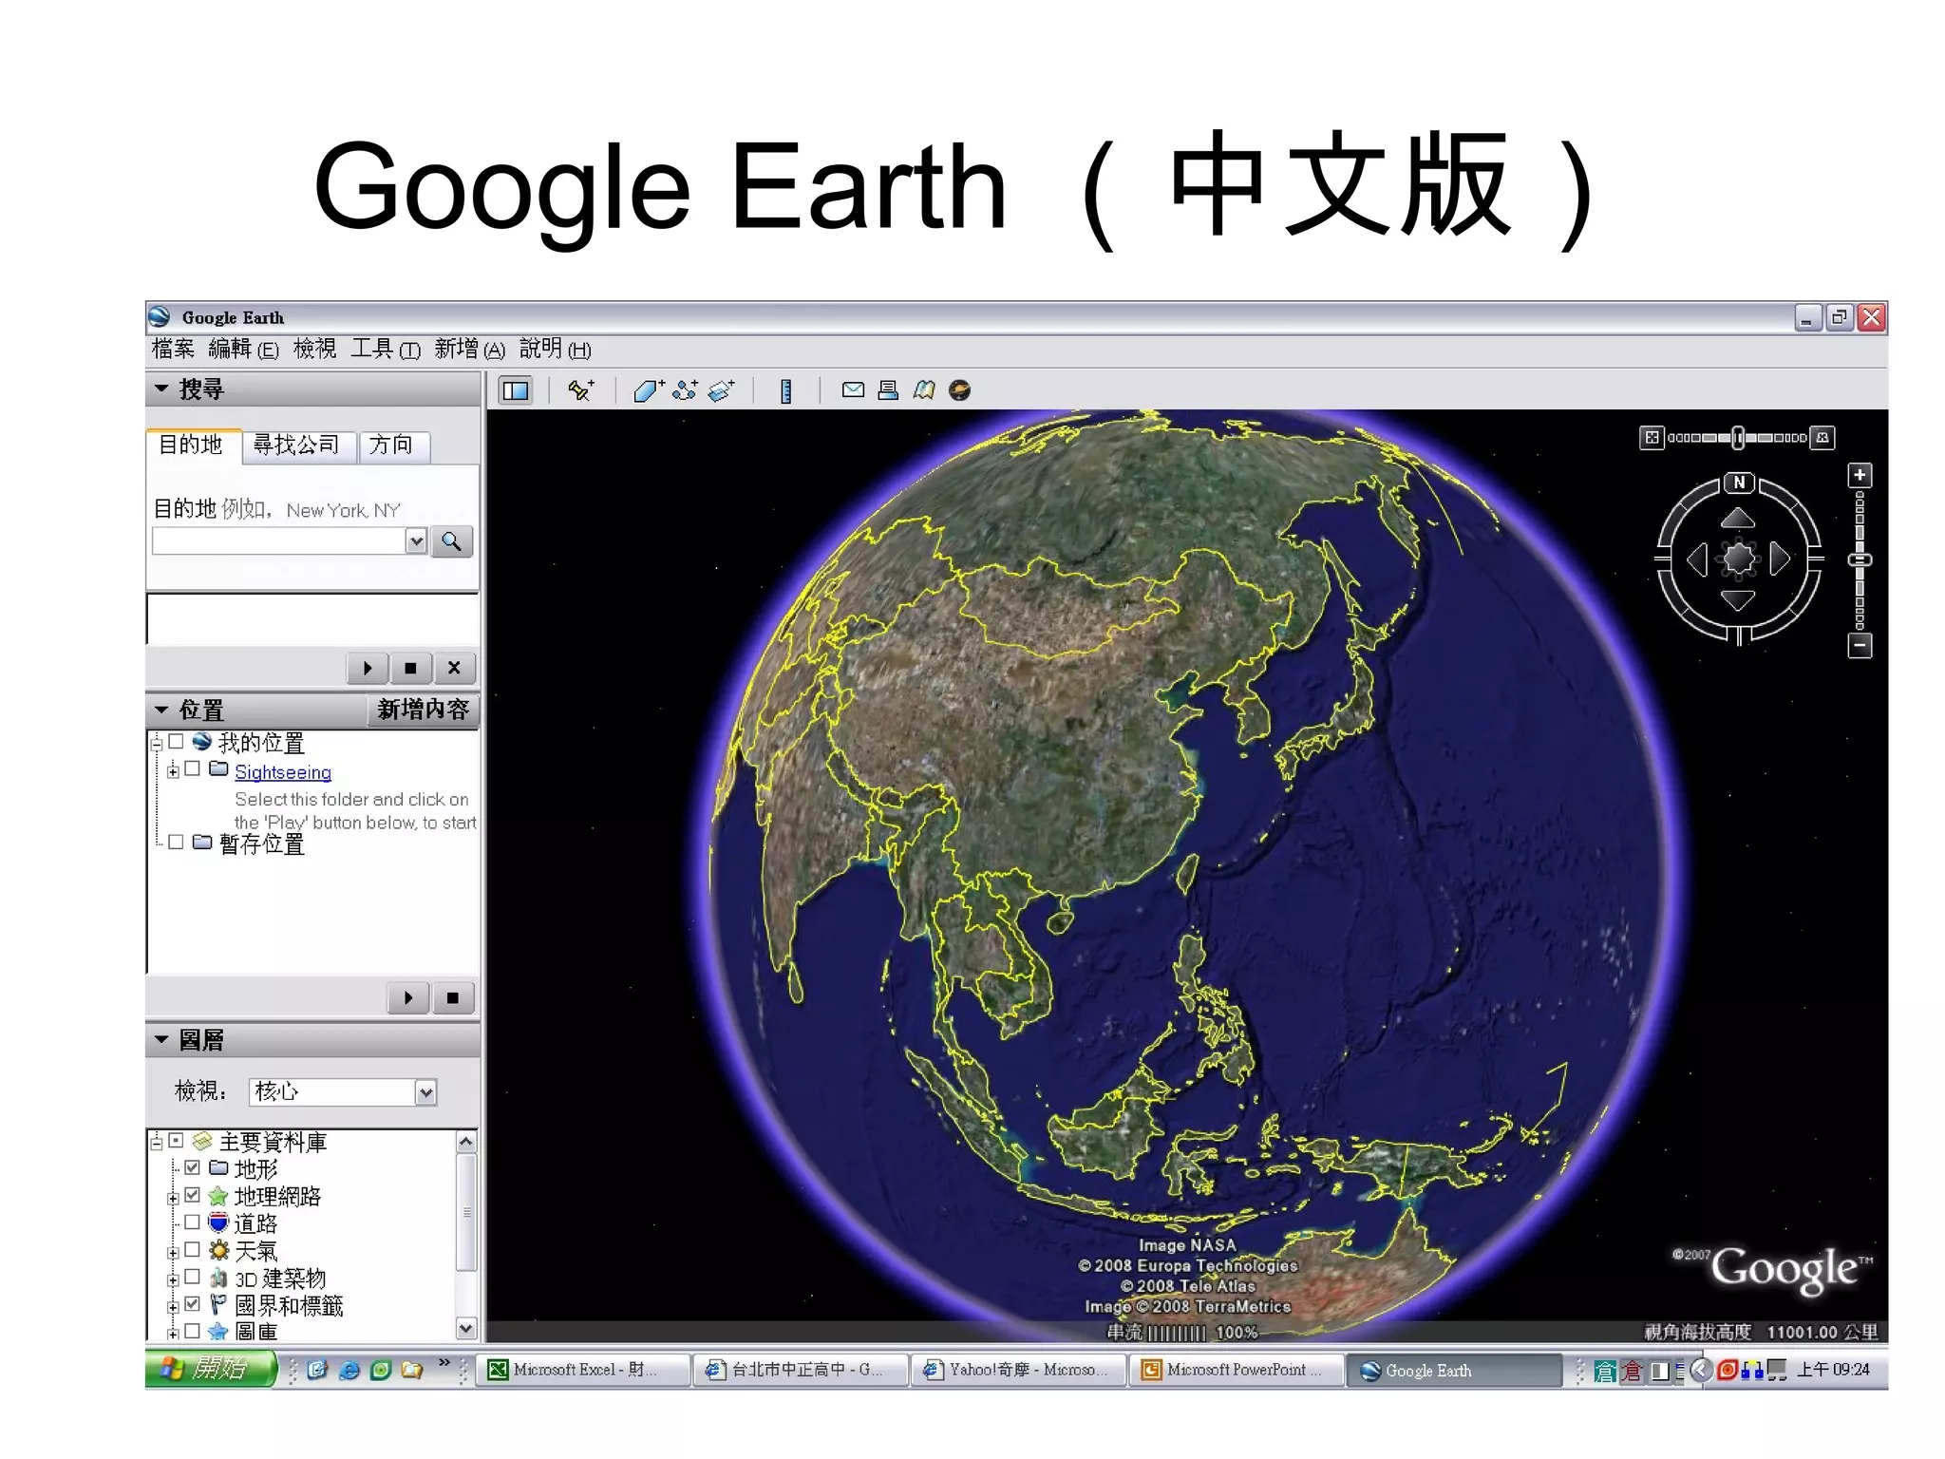Screen dimensions: 1945x1459
Task: Add a polygon using the toolbar icon
Action: [x=649, y=390]
